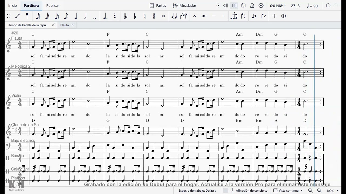Screen dimensions: 346x194
Task: Click the plus add-tool button
Action: (274, 16)
